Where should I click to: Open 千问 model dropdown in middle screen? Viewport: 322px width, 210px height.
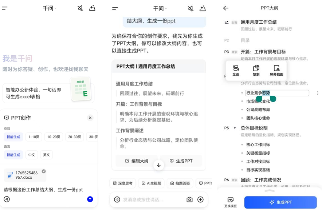160,8
